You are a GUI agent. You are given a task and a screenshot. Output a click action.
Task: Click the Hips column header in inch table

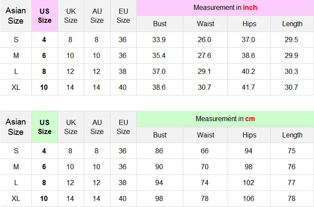pyautogui.click(x=249, y=24)
